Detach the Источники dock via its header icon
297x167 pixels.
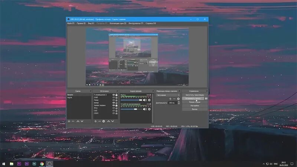117,91
